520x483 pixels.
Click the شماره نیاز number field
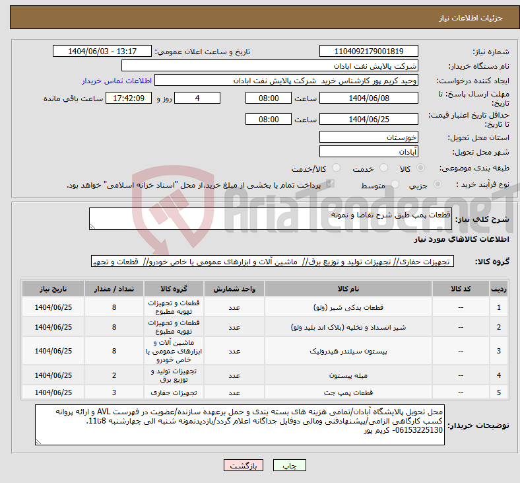tap(368, 51)
